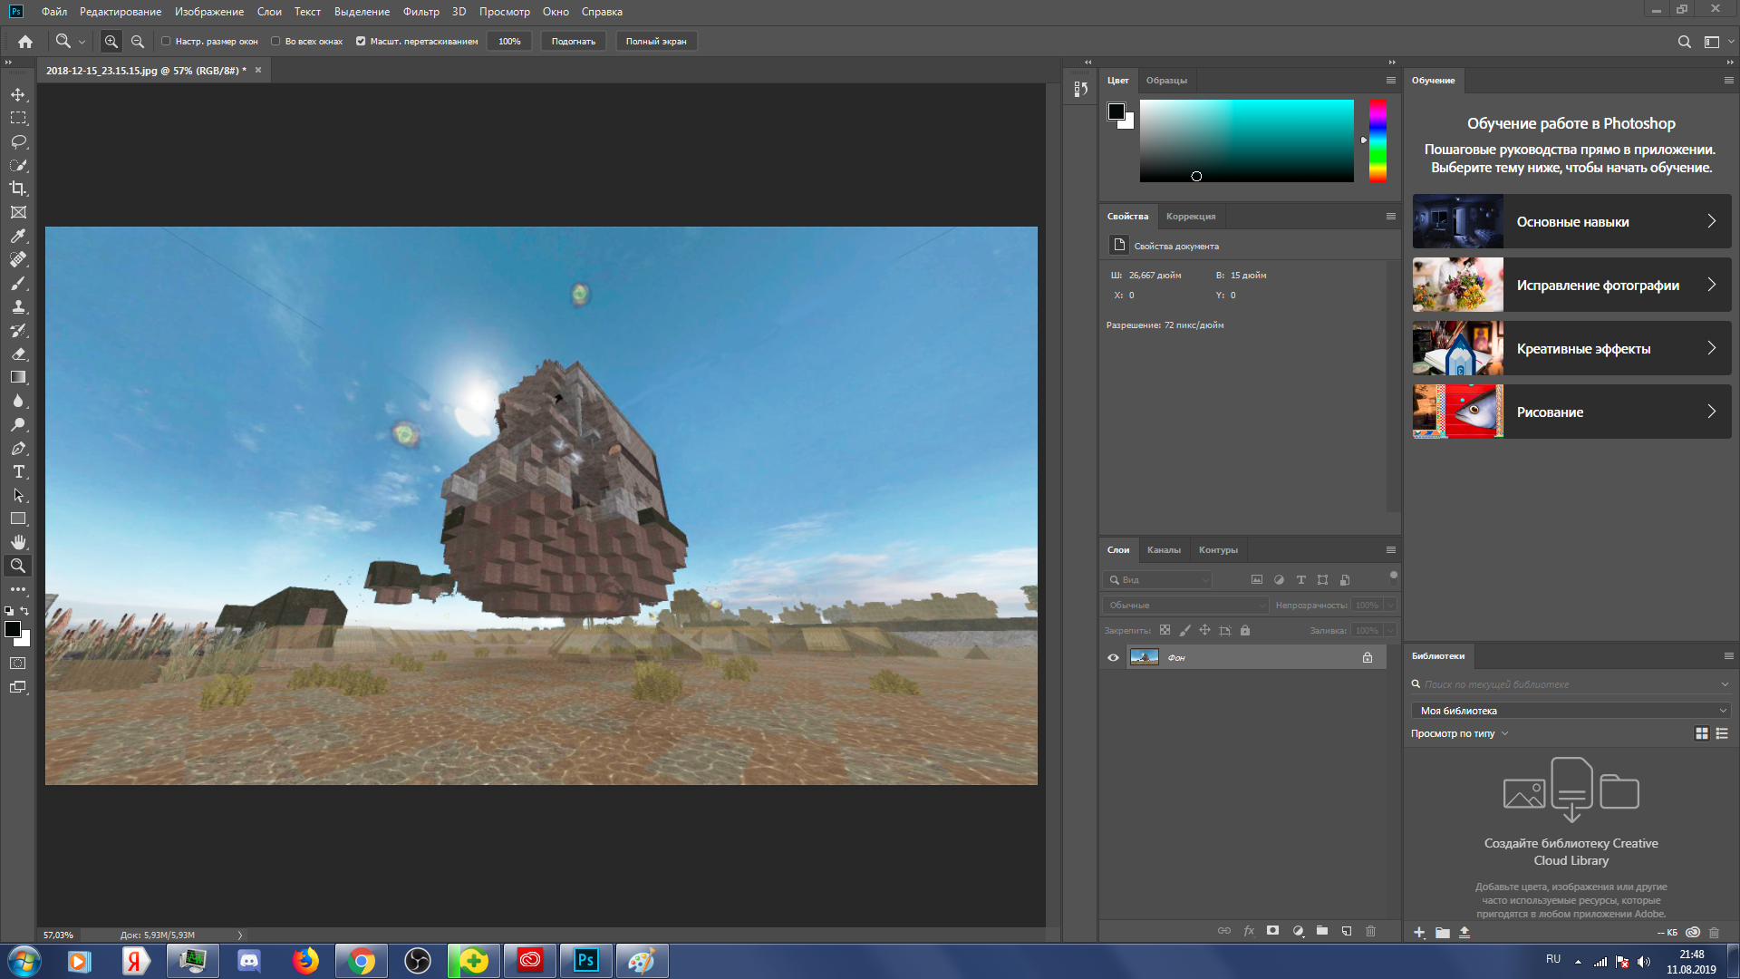This screenshot has width=1740, height=979.
Task: Open the Фильтр menu
Action: (x=421, y=12)
